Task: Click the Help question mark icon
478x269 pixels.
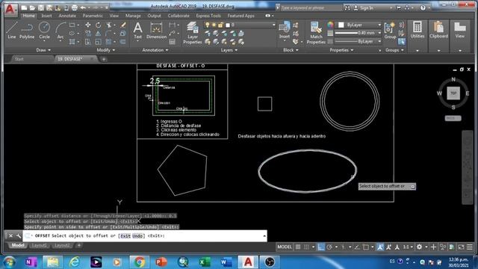Action: click(x=423, y=8)
